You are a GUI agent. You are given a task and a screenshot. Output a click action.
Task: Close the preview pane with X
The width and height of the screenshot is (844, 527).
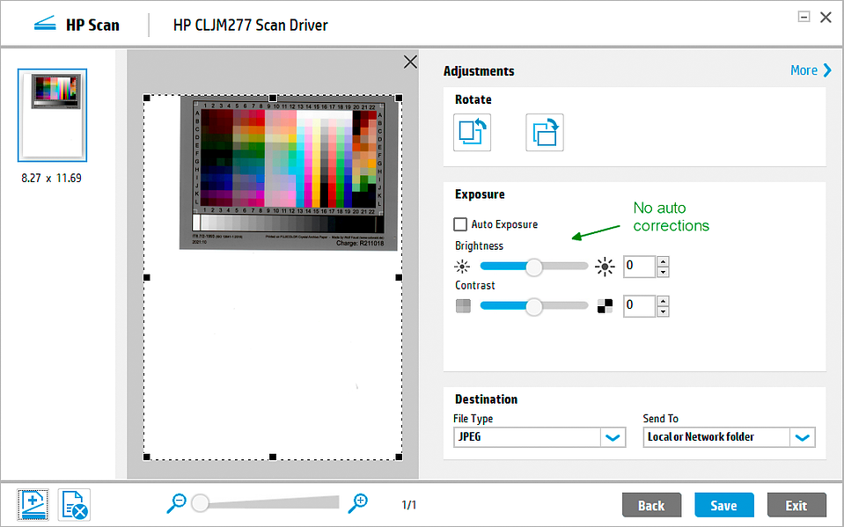410,62
